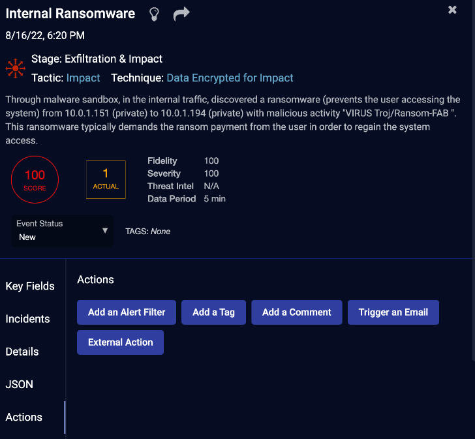Click the Event Status dropdown arrow
This screenshot has height=439, width=475.
pyautogui.click(x=105, y=231)
